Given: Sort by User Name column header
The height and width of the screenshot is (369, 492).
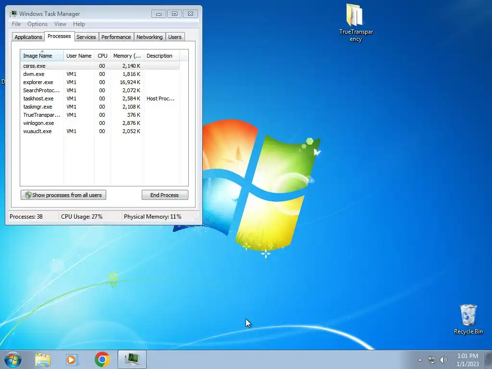Looking at the screenshot, I should pyautogui.click(x=79, y=56).
